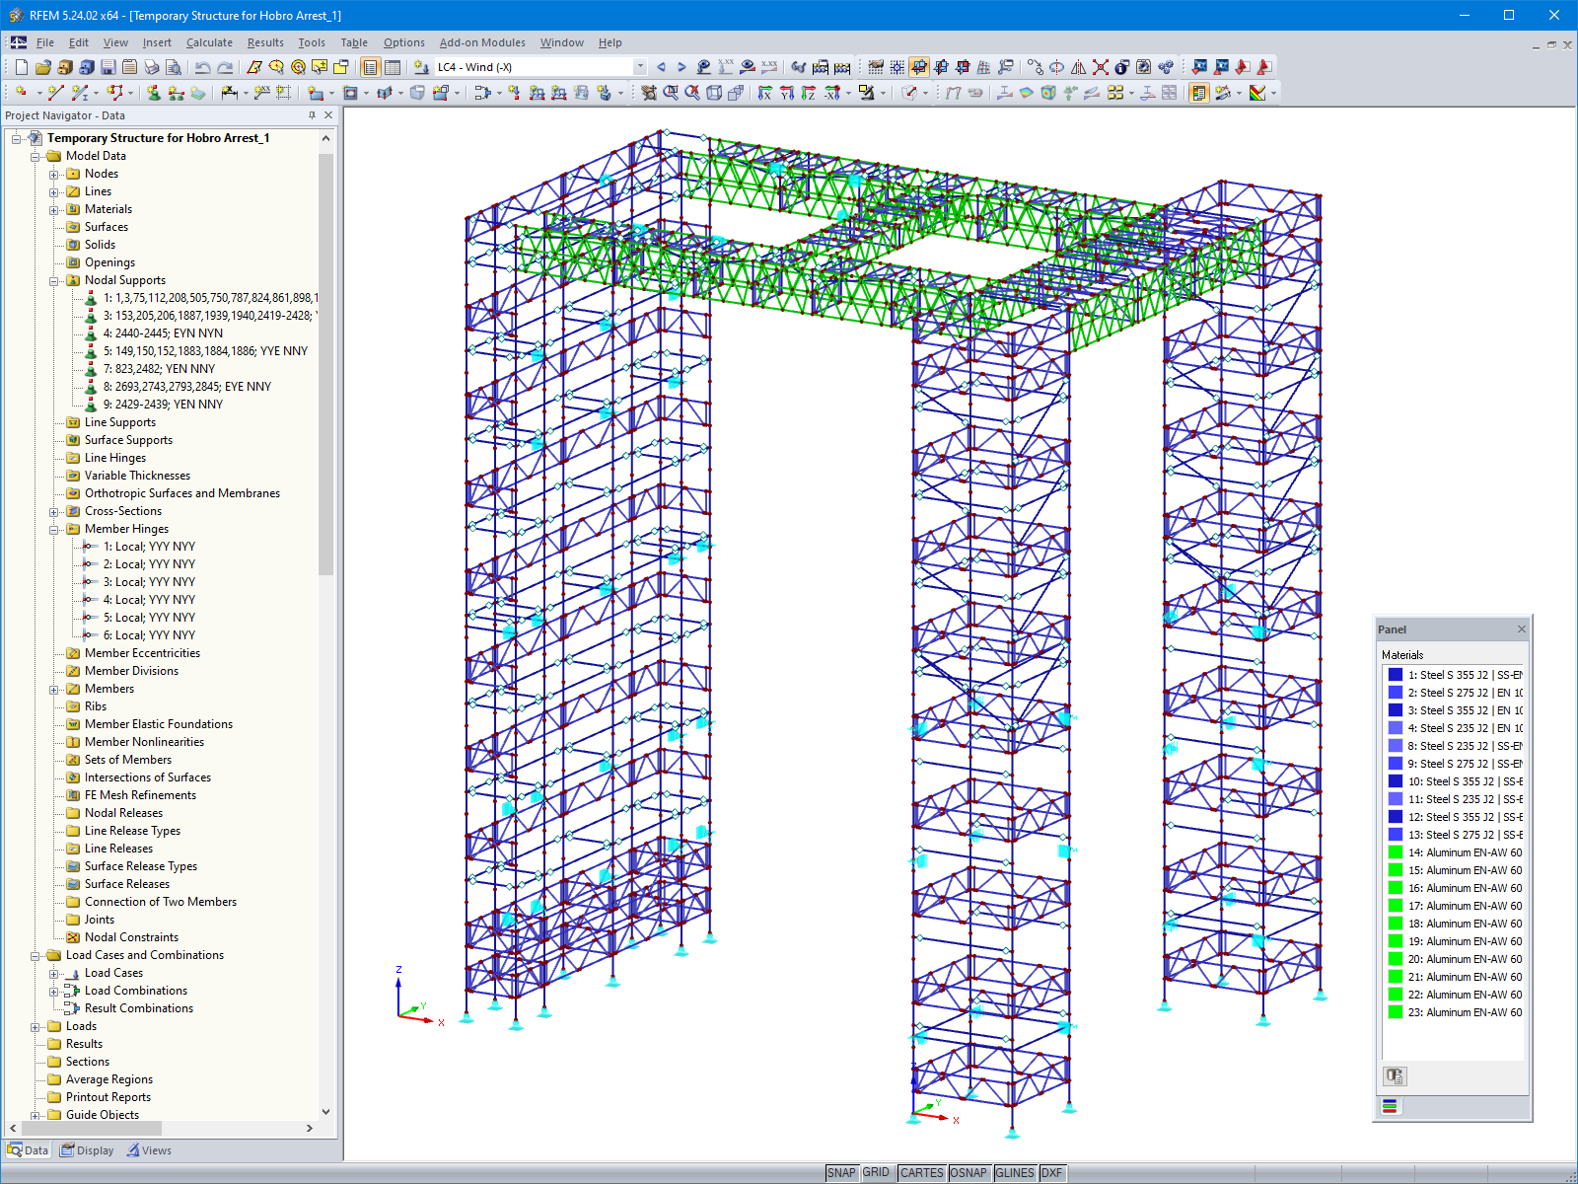Undo the last action
The width and height of the screenshot is (1578, 1184).
(202, 67)
